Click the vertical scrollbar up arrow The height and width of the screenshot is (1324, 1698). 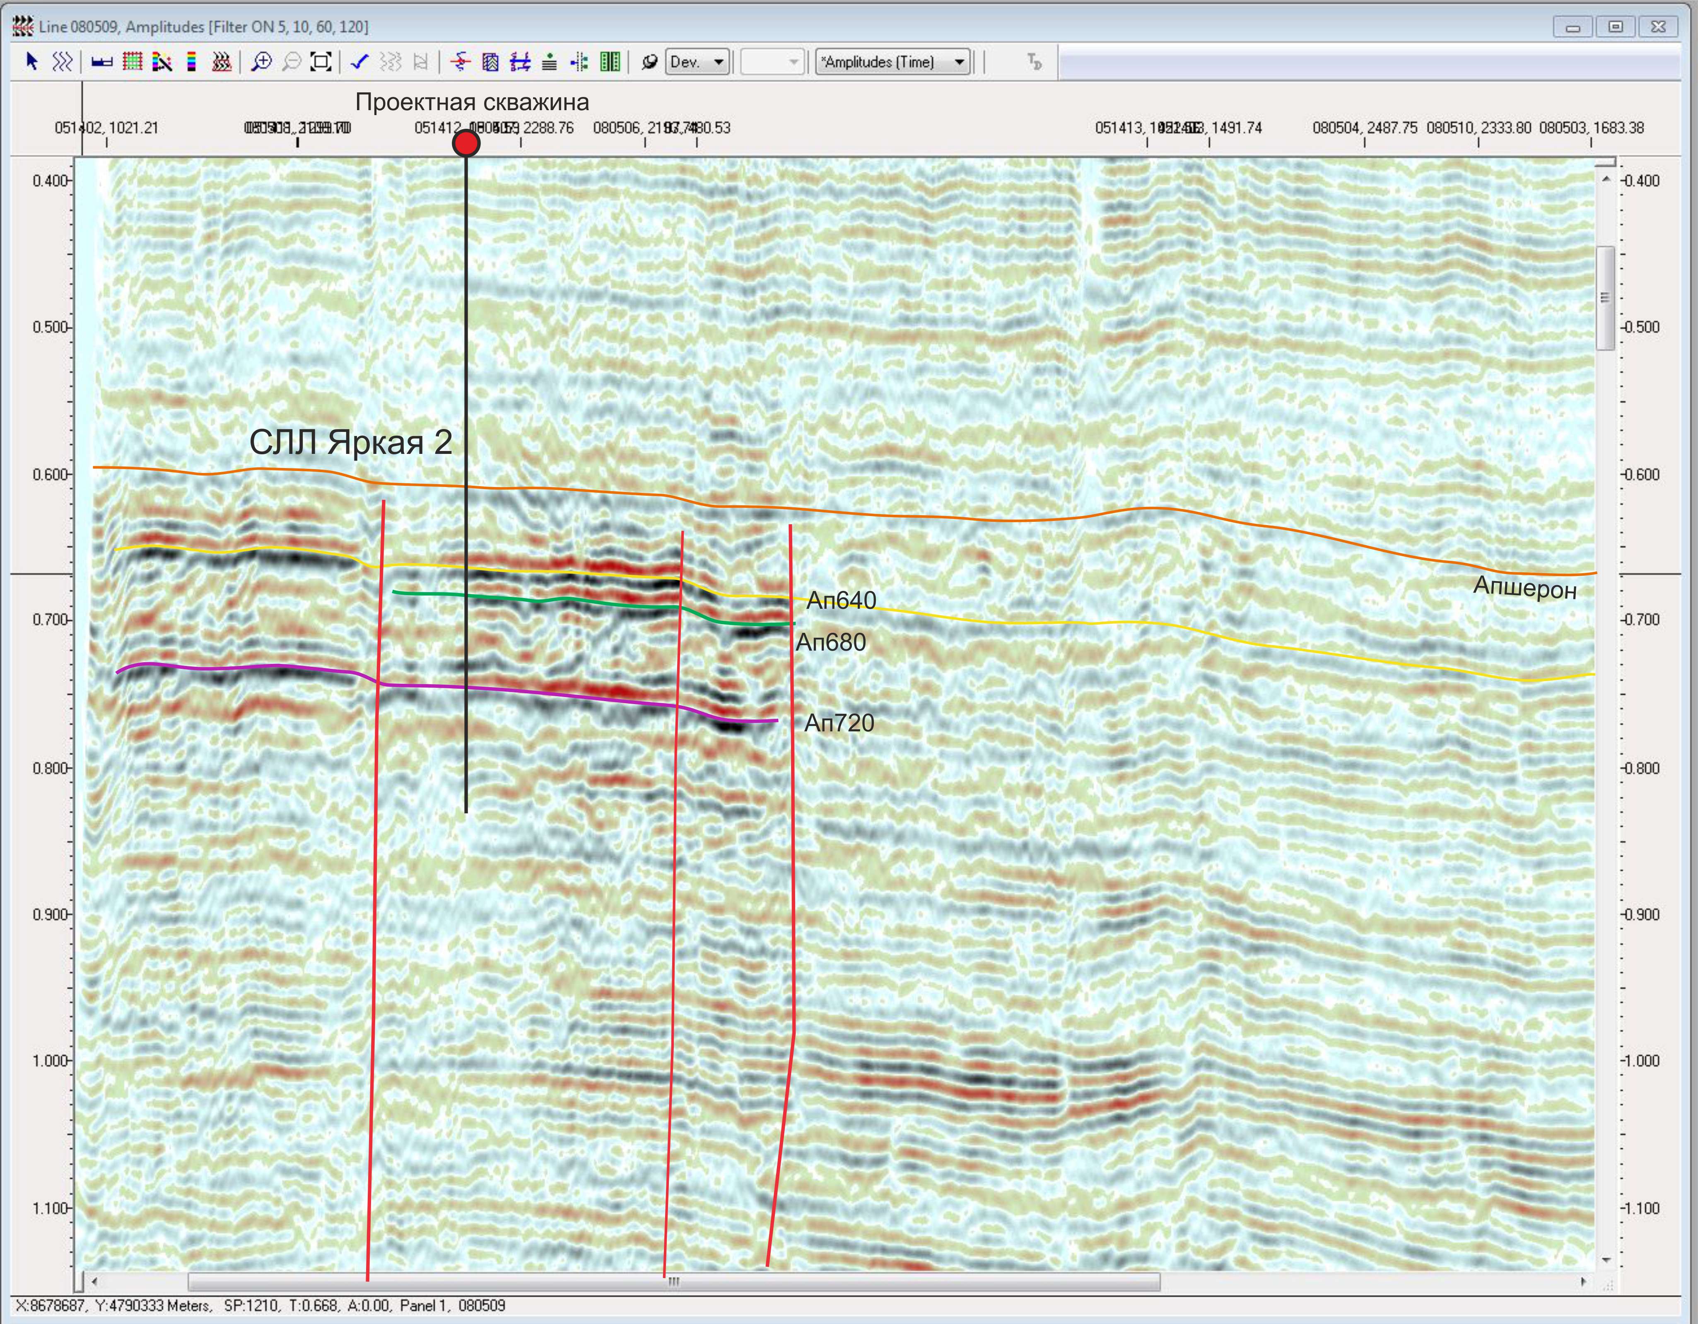coord(1606,180)
